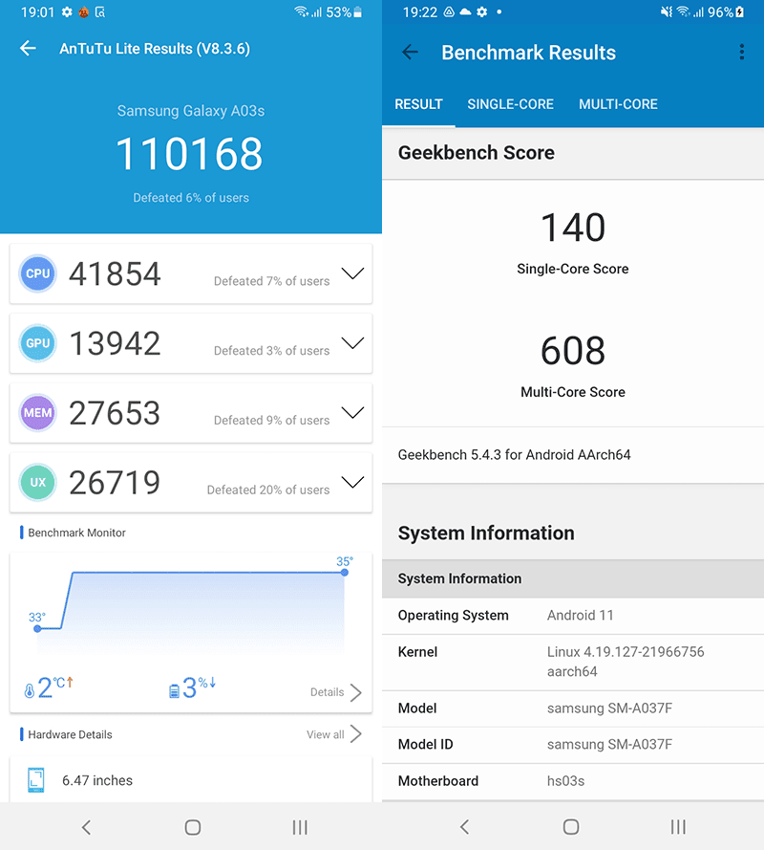Tap the gray System Information subheader row
This screenshot has height=850, width=764.
coord(573,579)
